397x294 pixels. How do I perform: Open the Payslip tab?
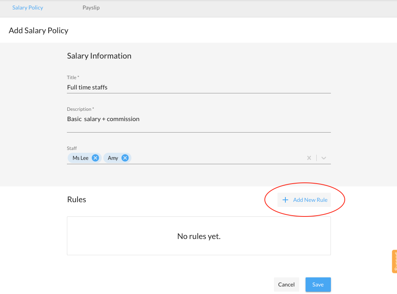(91, 8)
